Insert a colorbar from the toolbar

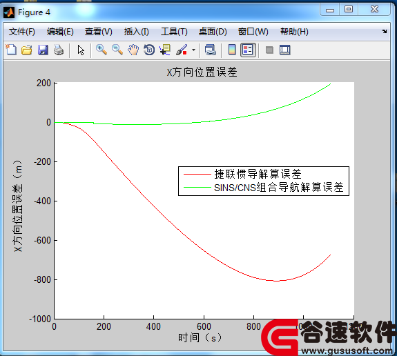coord(232,50)
